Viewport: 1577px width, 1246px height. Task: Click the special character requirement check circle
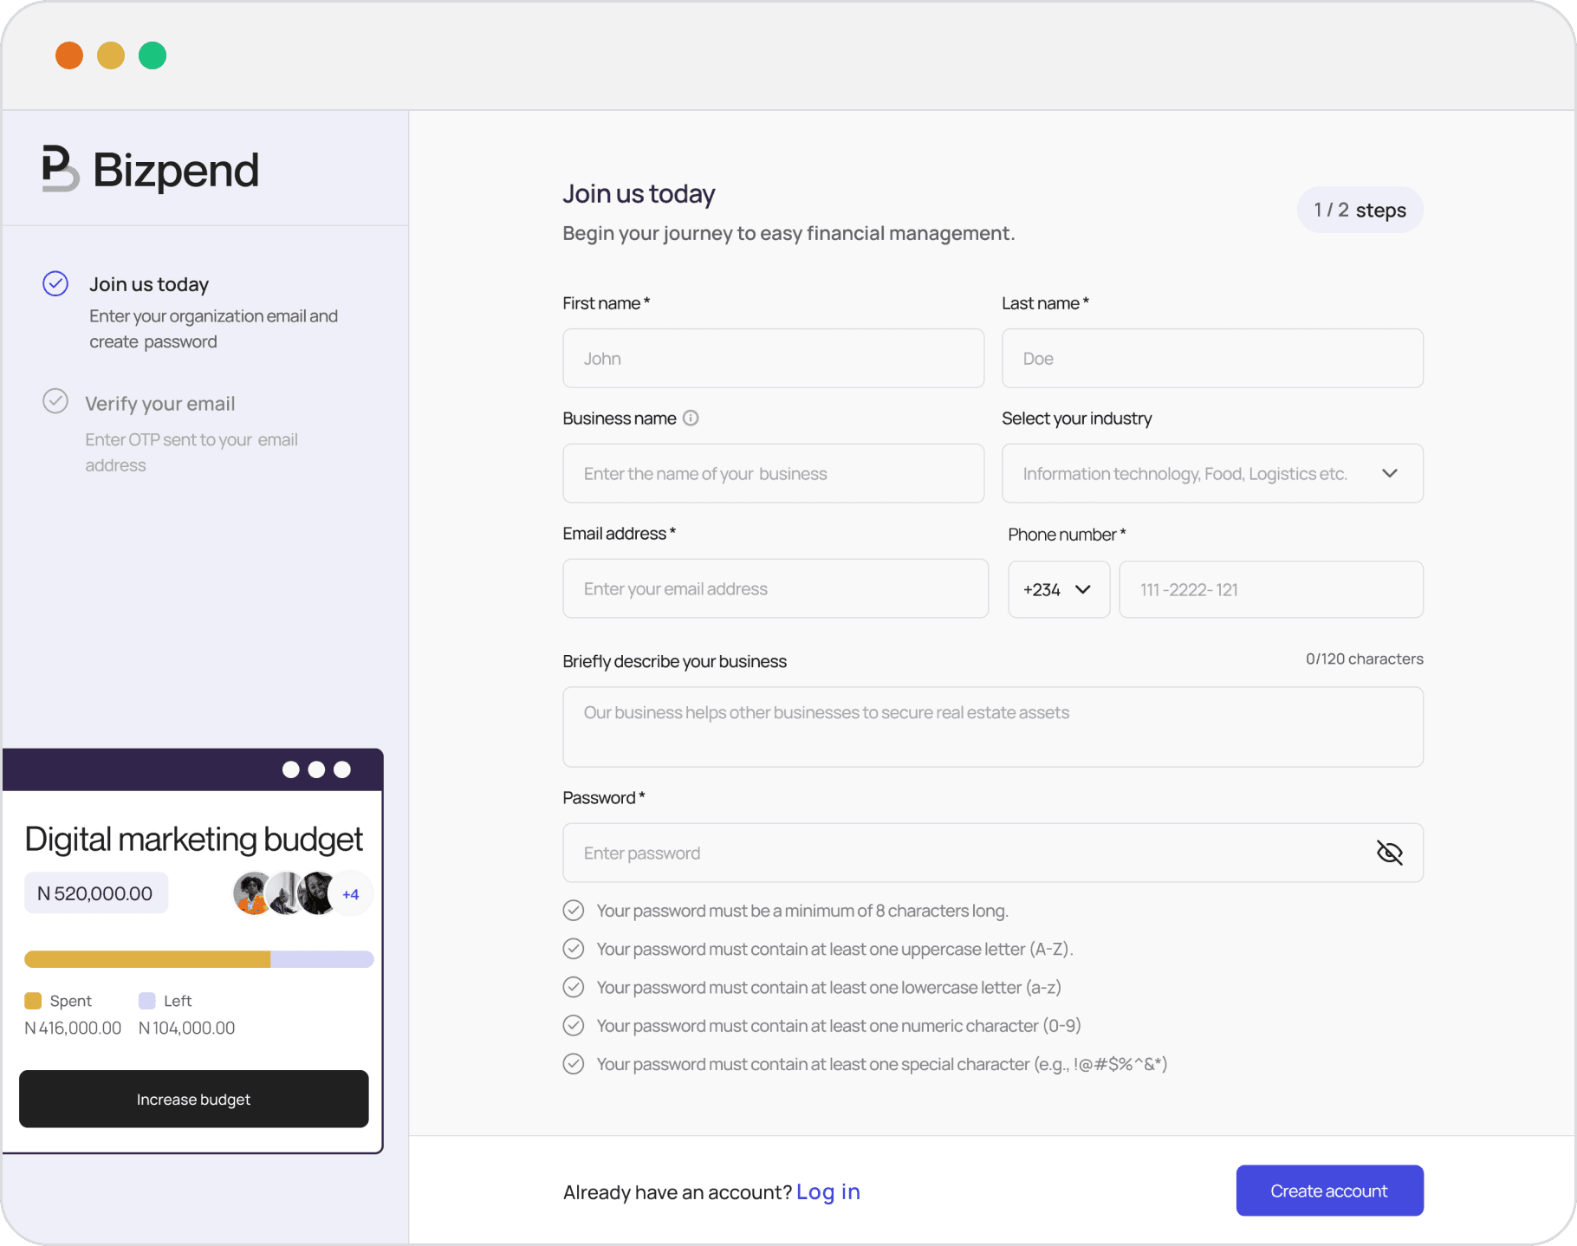click(574, 1064)
